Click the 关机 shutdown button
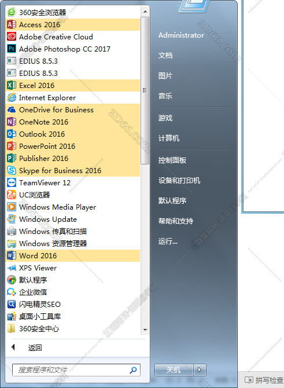 coord(174,370)
